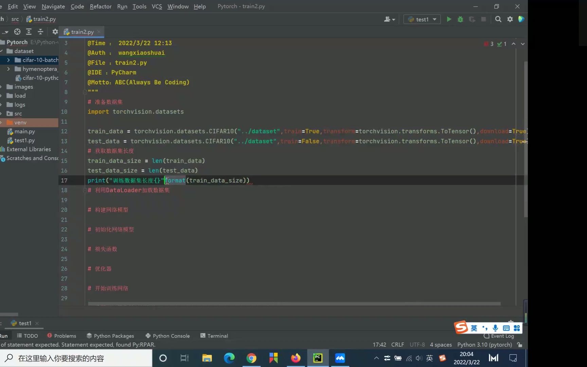Collapse all project tree nodes icon

click(x=40, y=32)
